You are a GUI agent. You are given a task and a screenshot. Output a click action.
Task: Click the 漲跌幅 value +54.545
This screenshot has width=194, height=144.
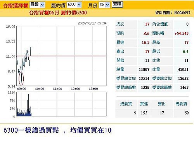pos(182,33)
